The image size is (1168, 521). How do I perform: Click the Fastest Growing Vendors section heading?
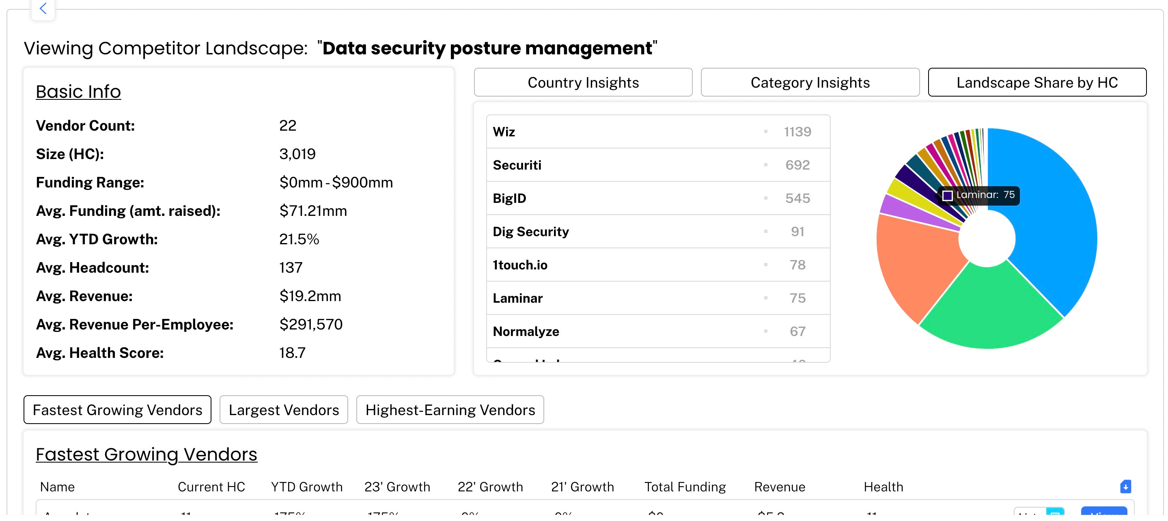click(147, 454)
